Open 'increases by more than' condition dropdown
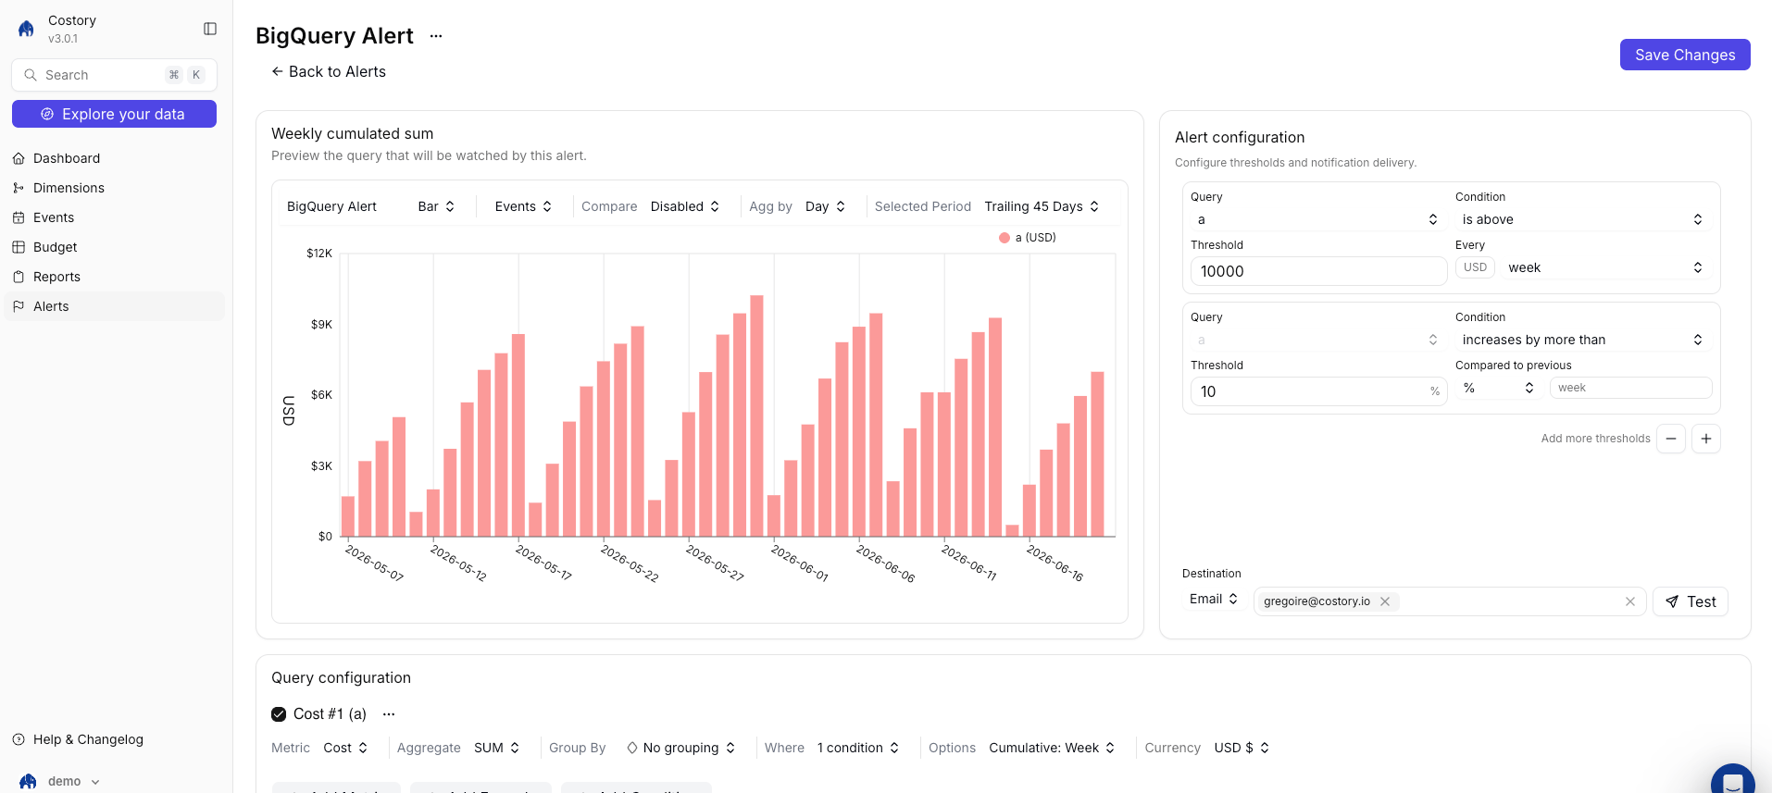Image resolution: width=1772 pixels, height=793 pixels. 1582,340
